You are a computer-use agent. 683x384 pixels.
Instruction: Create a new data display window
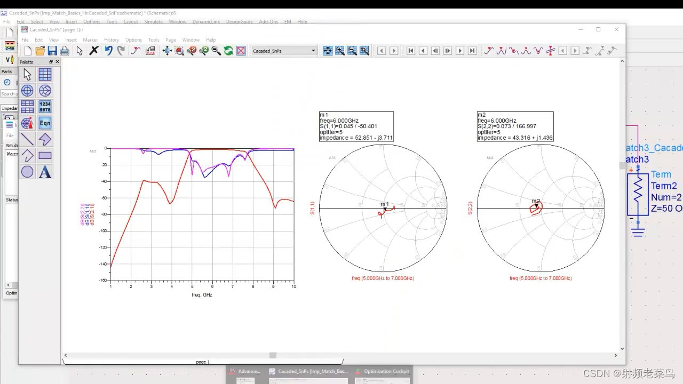coord(28,51)
